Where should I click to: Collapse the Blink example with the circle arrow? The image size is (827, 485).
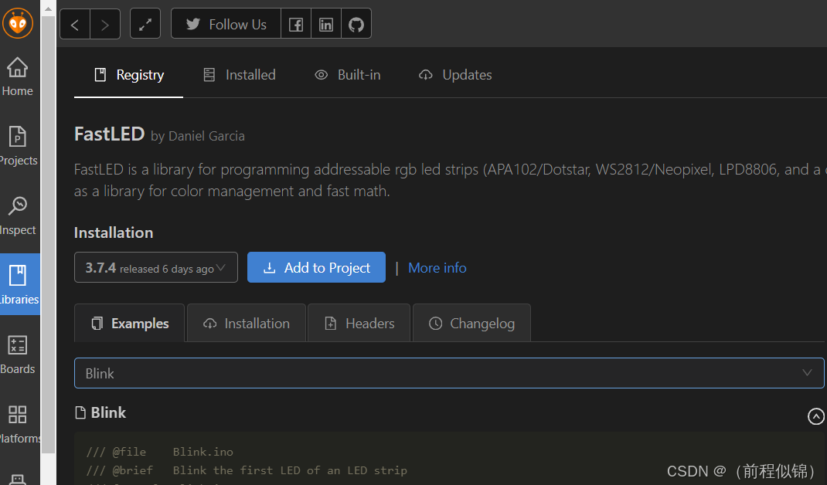(815, 416)
